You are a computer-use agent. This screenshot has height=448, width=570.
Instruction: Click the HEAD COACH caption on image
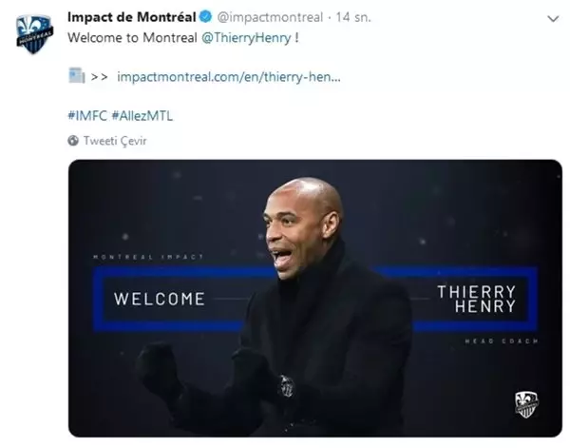coord(502,341)
